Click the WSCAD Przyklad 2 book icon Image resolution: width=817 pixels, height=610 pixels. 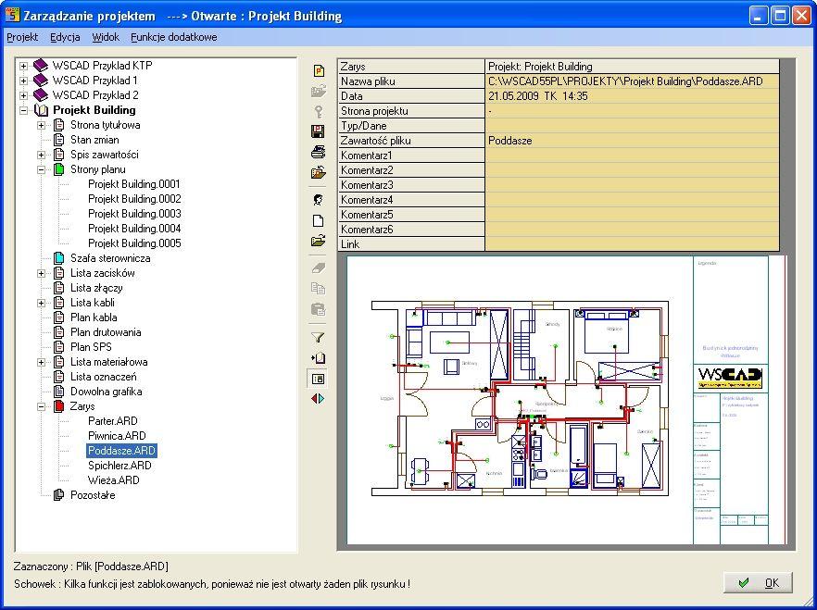tap(40, 95)
